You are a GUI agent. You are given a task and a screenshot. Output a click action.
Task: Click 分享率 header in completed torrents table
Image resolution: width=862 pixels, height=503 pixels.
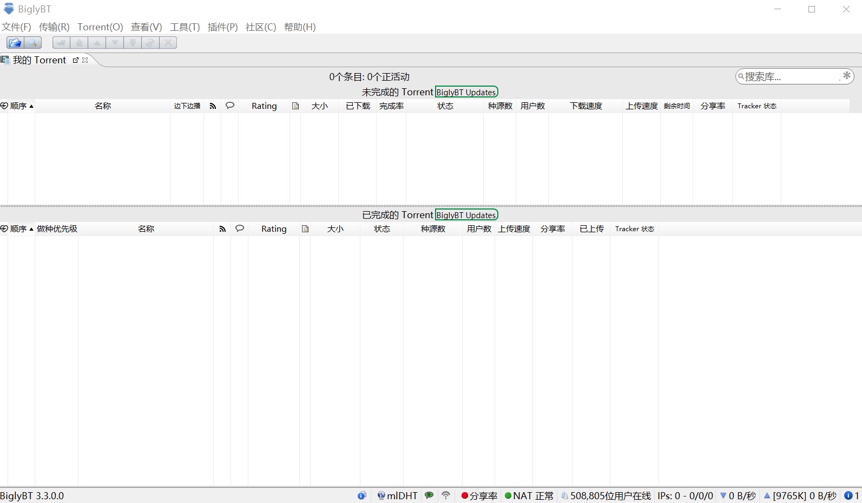pos(552,229)
